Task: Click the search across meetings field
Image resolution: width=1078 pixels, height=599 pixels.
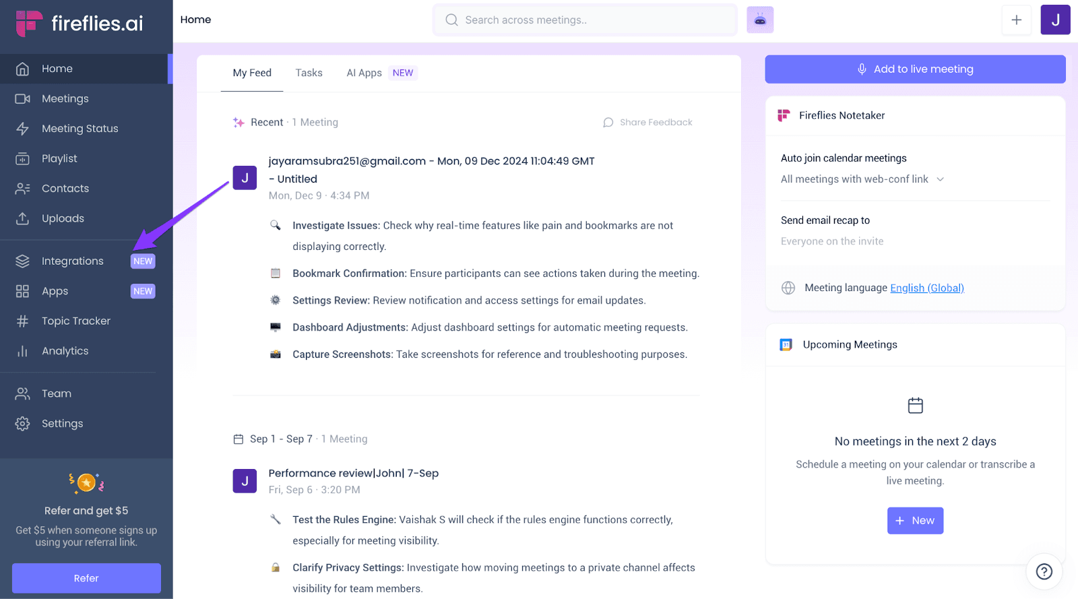Action: coord(585,20)
